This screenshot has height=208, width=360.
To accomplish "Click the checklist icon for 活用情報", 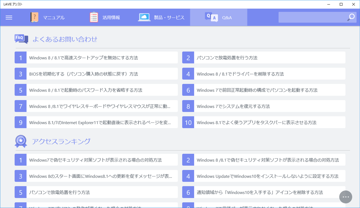I will point(94,17).
